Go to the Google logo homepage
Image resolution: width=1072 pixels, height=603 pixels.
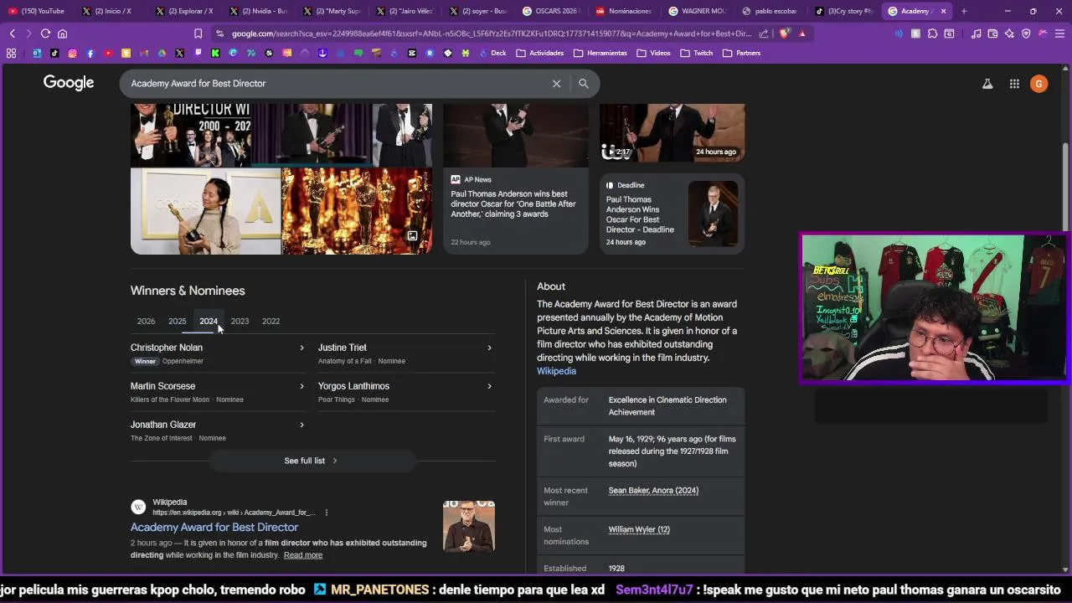tap(69, 83)
